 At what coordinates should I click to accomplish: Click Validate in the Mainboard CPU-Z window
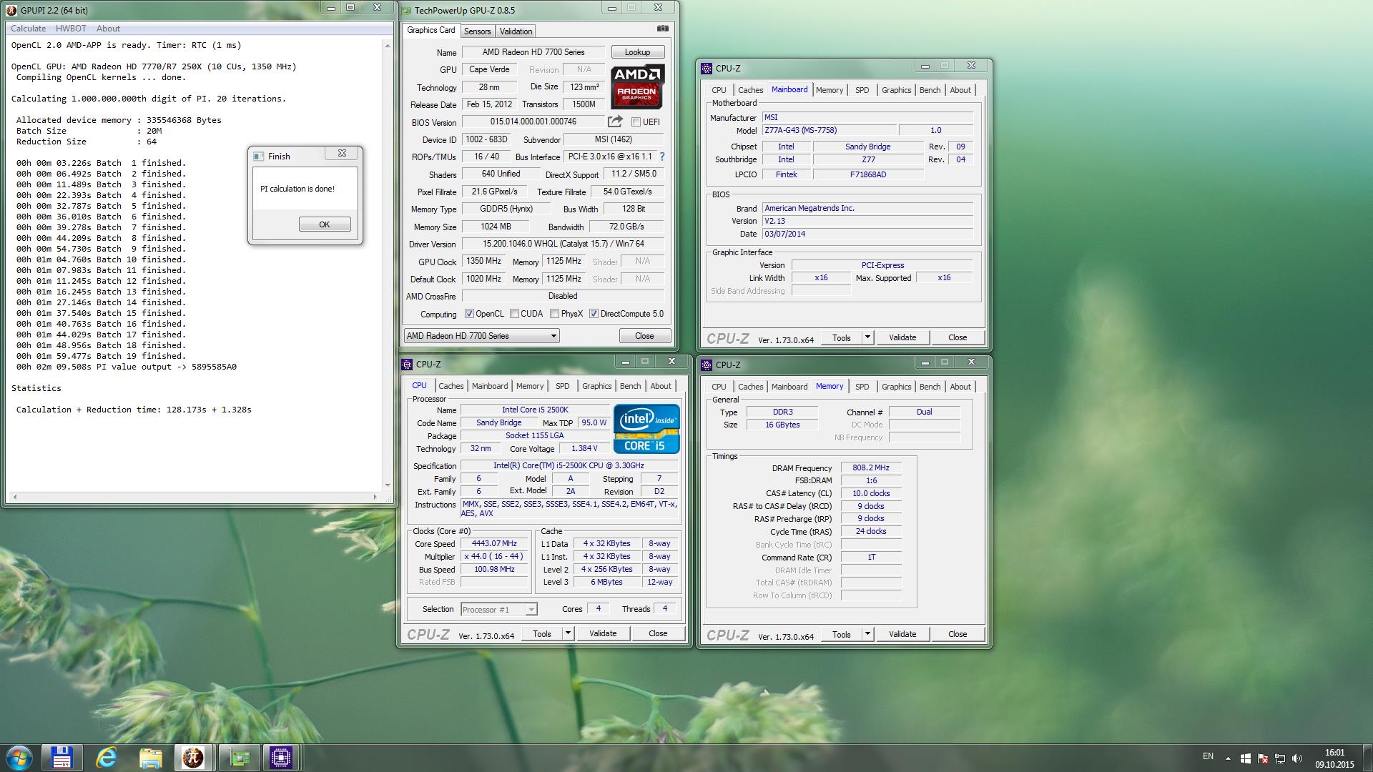pos(902,337)
